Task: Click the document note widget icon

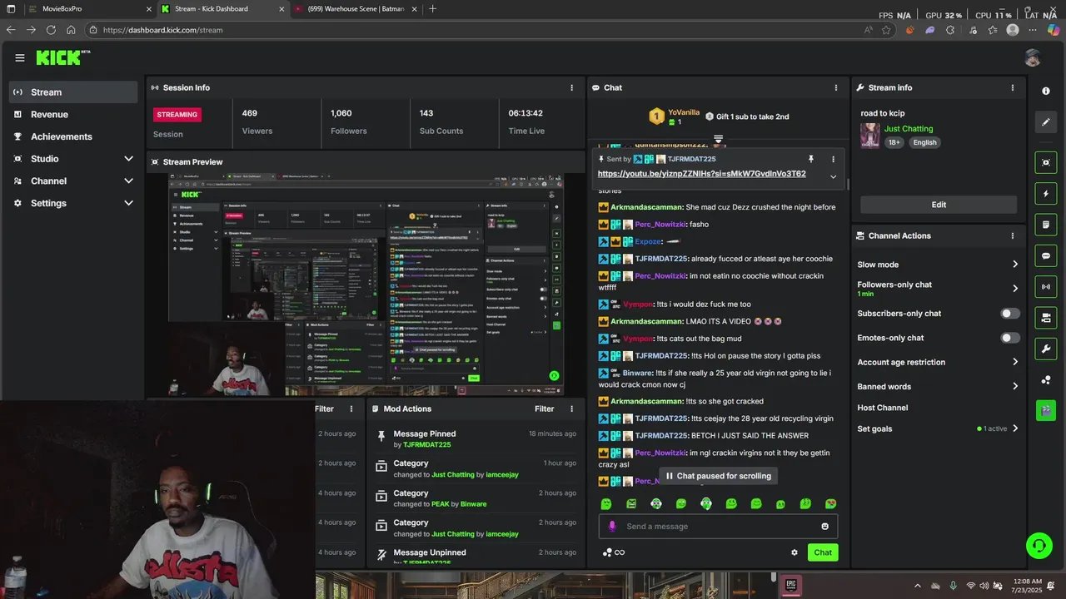Action: [1046, 225]
